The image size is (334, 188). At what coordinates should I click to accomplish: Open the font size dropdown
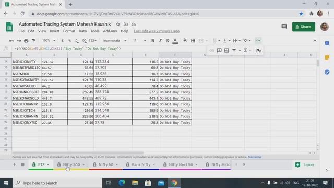[x=139, y=41]
